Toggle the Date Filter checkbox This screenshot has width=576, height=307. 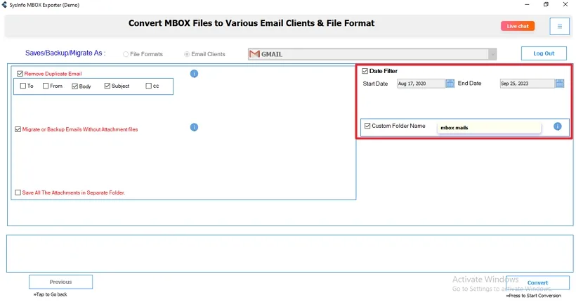point(365,71)
